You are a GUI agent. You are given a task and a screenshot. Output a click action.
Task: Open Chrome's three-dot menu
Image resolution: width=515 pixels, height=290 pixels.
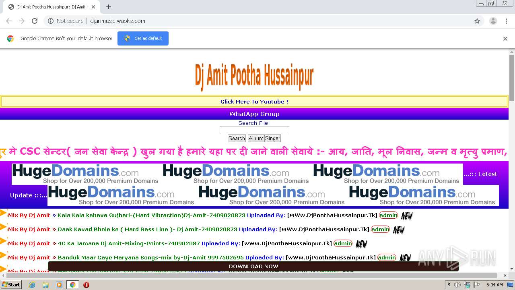coord(506,21)
